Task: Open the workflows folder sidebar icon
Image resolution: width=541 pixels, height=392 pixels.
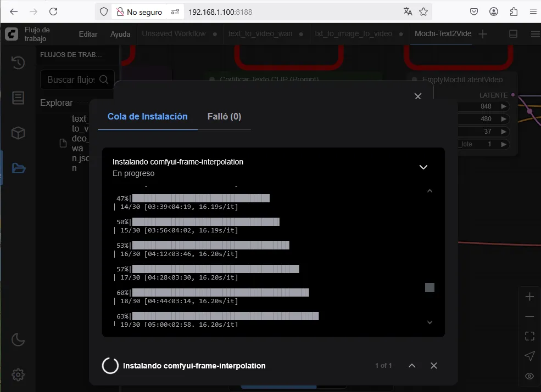Action: click(x=19, y=168)
